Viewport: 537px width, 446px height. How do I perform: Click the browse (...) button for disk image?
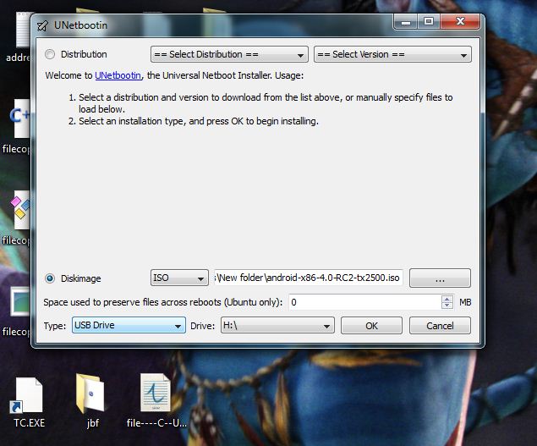coord(440,278)
